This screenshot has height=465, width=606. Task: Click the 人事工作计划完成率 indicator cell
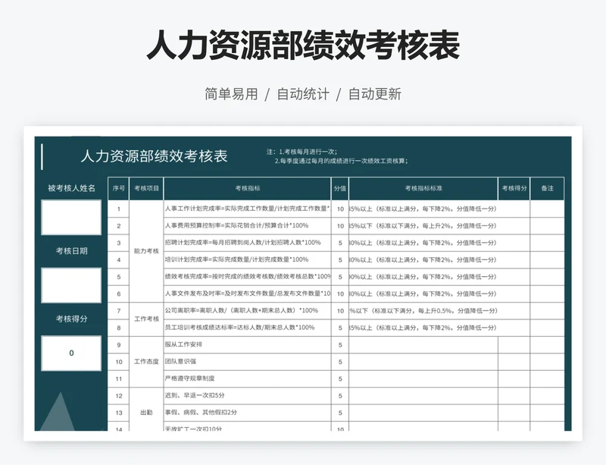point(248,209)
